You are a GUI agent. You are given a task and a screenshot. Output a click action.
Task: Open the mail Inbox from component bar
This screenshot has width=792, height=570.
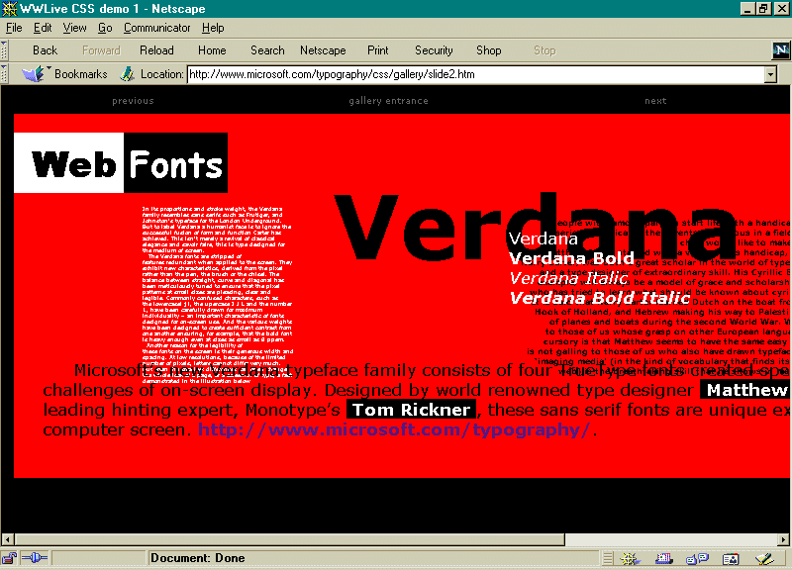(663, 558)
